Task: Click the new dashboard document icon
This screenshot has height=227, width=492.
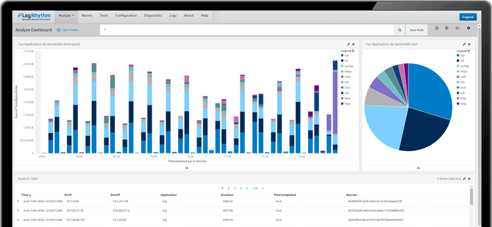Action: 436,28
